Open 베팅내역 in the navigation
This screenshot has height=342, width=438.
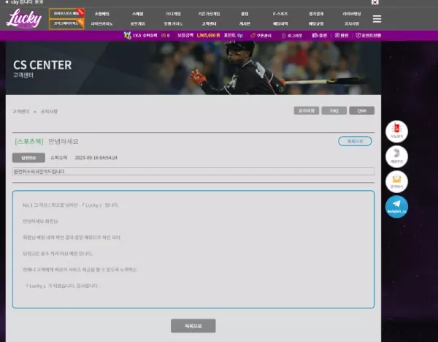(x=280, y=24)
